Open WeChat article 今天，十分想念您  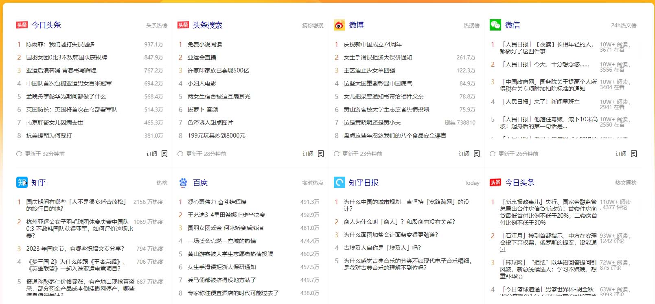coord(545,64)
